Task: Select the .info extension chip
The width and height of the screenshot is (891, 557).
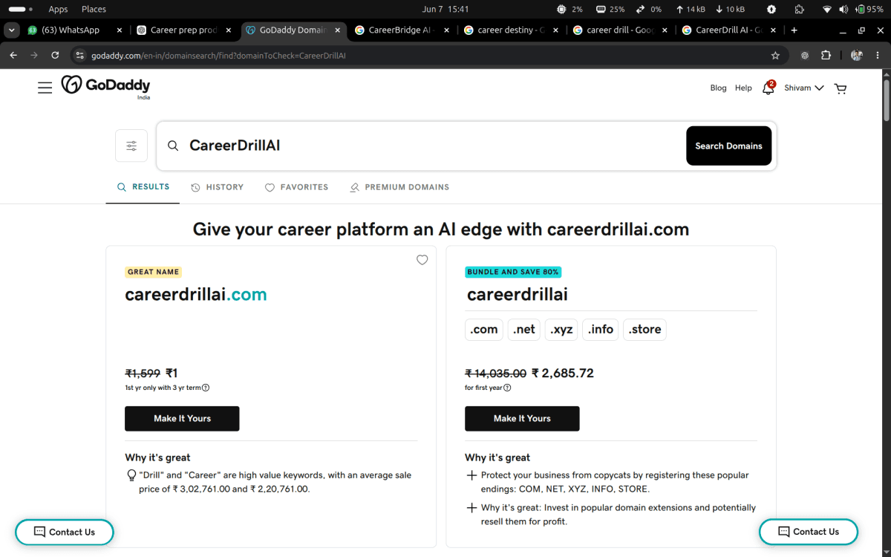Action: tap(601, 330)
